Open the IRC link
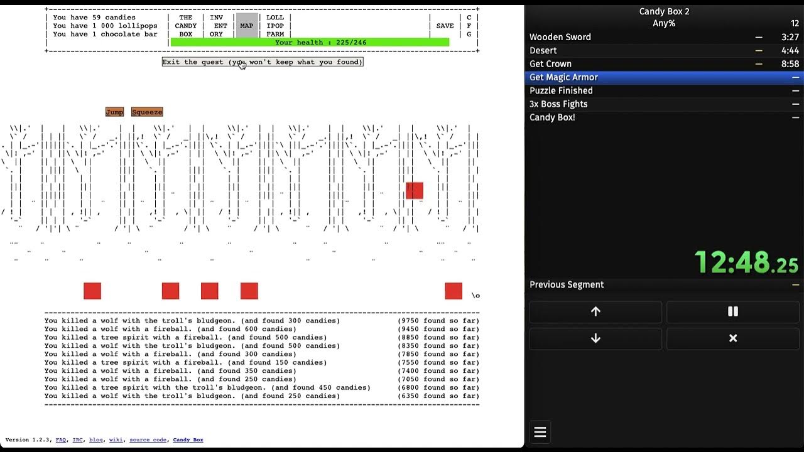Image resolution: width=804 pixels, height=452 pixels. pyautogui.click(x=77, y=440)
